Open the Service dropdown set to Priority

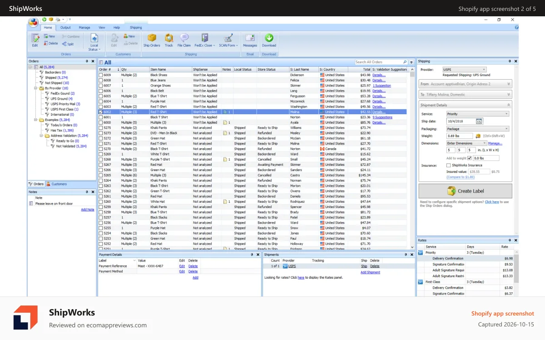pos(477,114)
